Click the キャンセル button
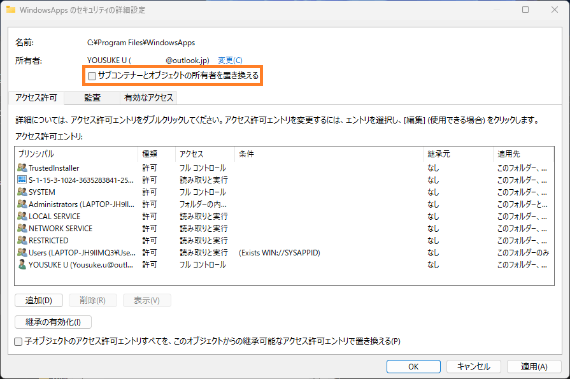This screenshot has height=379, width=570. click(474, 367)
